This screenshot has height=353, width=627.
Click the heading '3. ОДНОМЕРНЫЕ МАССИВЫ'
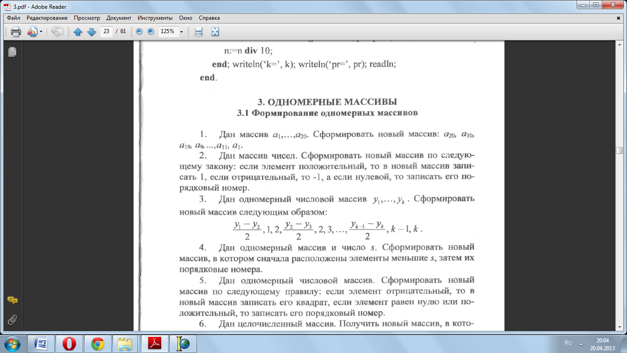point(327,102)
